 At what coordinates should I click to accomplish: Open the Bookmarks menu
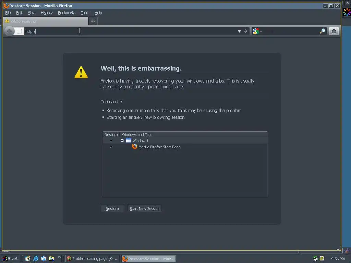67,13
